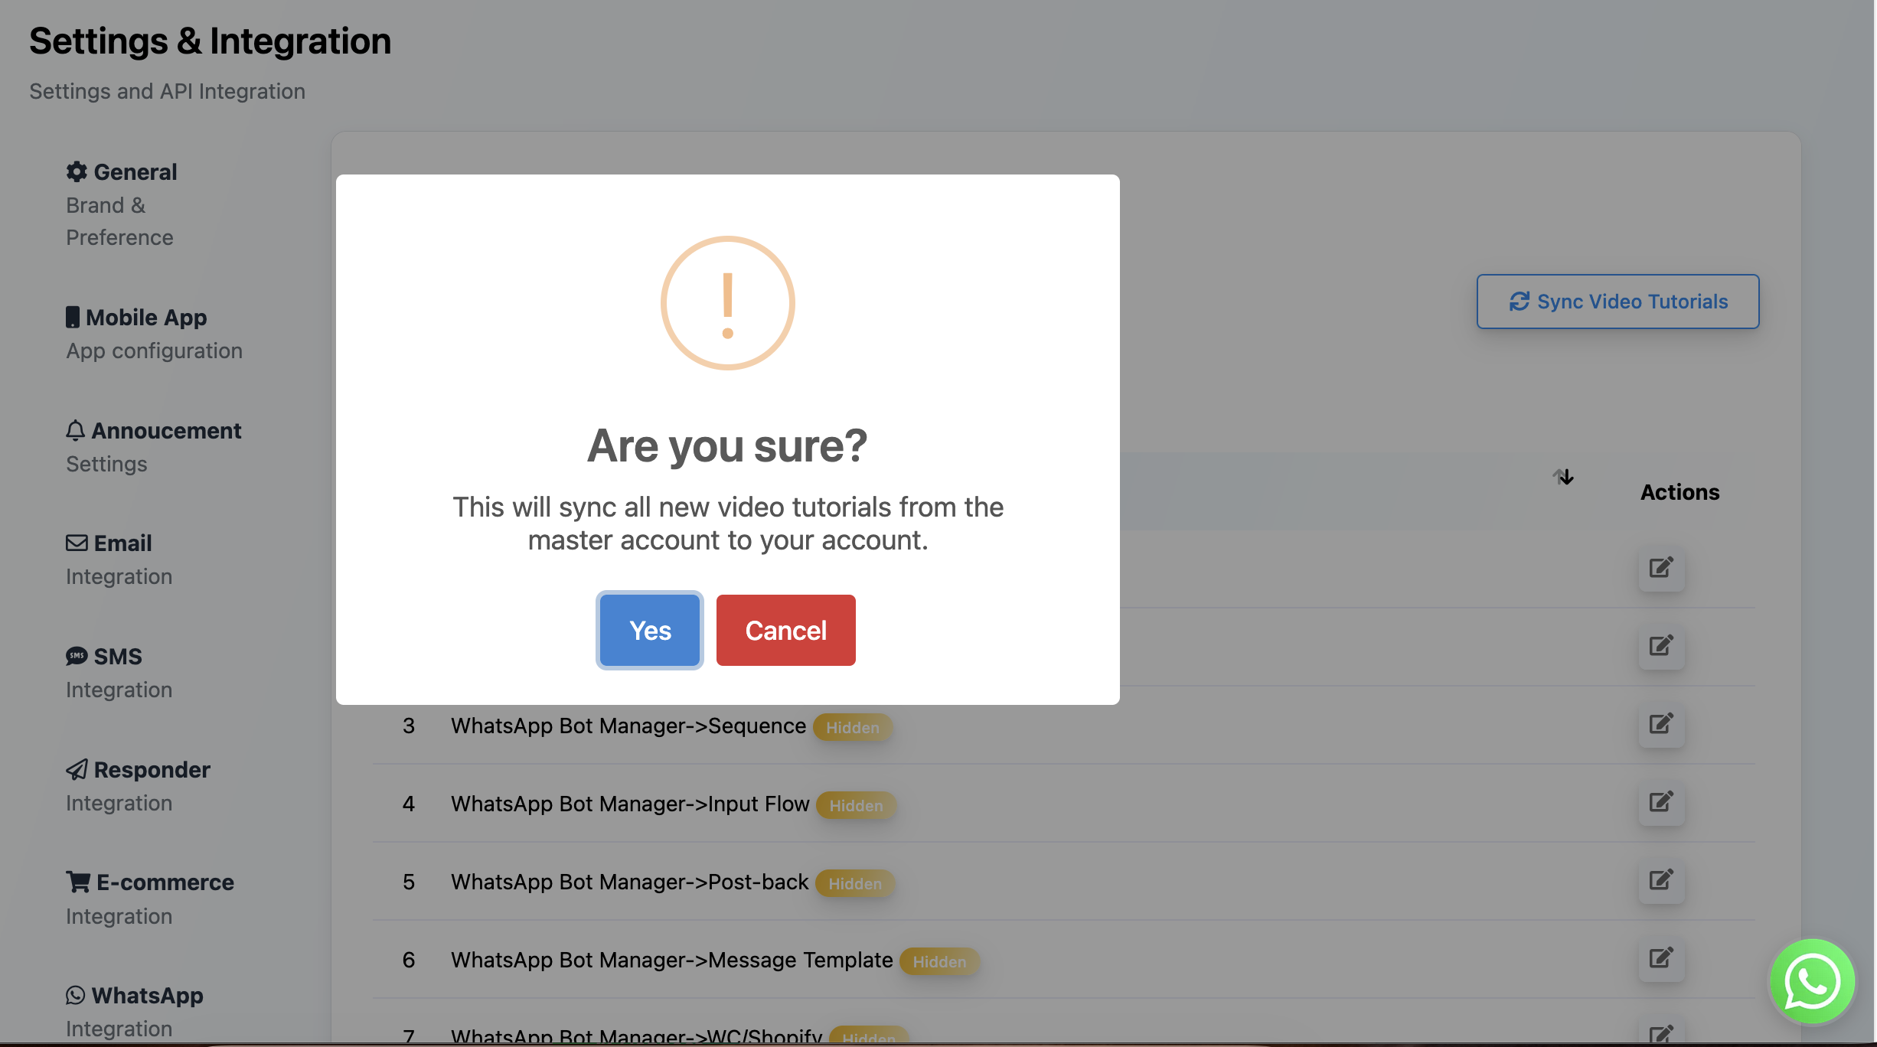This screenshot has height=1047, width=1877.
Task: Edit the Post-back tutorial row
Action: coord(1660,880)
